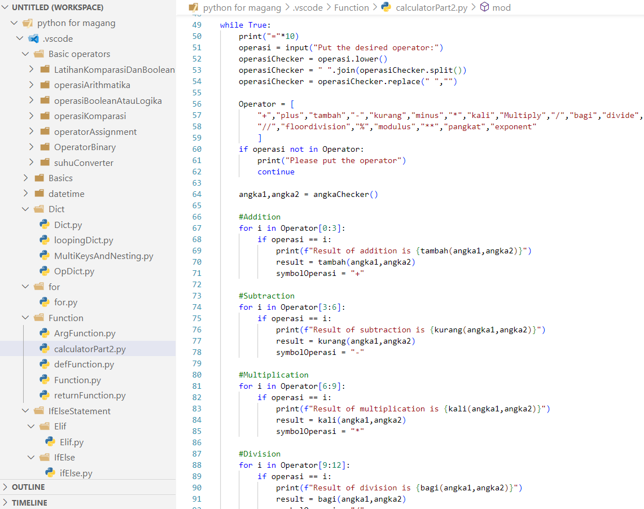
Task: Click the cube symbol icon beside mod in breadcrumb
Action: click(x=484, y=7)
